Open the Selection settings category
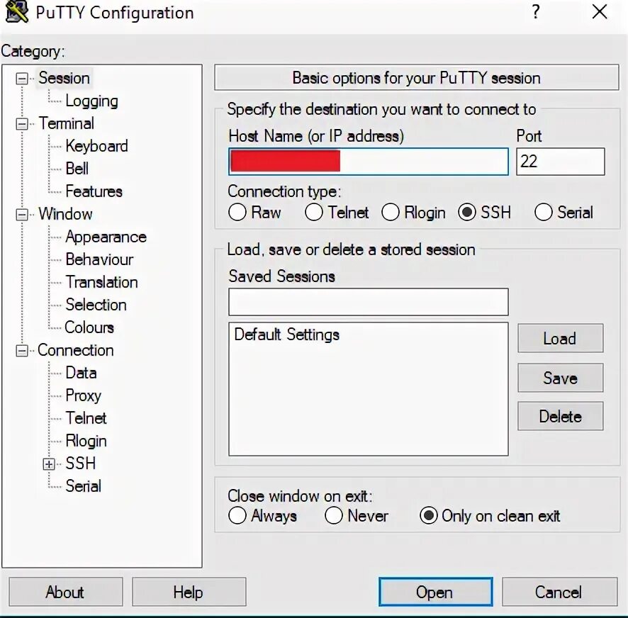This screenshot has width=628, height=618. point(96,305)
